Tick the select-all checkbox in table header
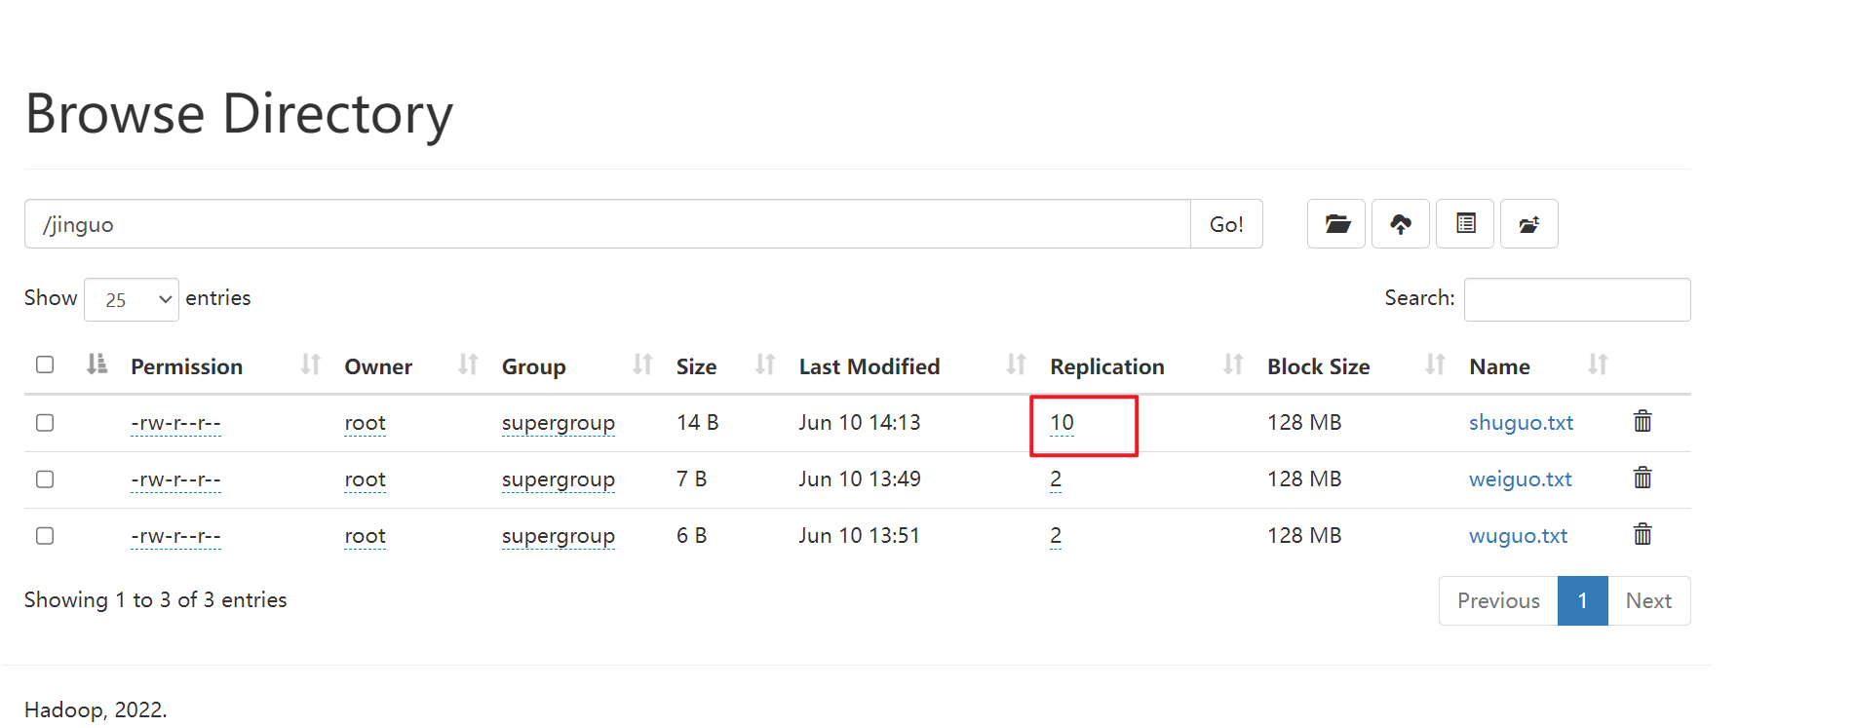The image size is (1855, 728). pos(45,364)
